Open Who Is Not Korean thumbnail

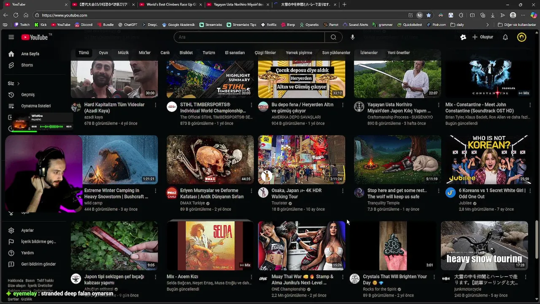(x=489, y=160)
